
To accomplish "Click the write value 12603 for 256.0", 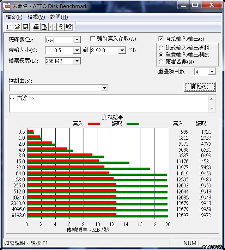I will click(x=183, y=186).
